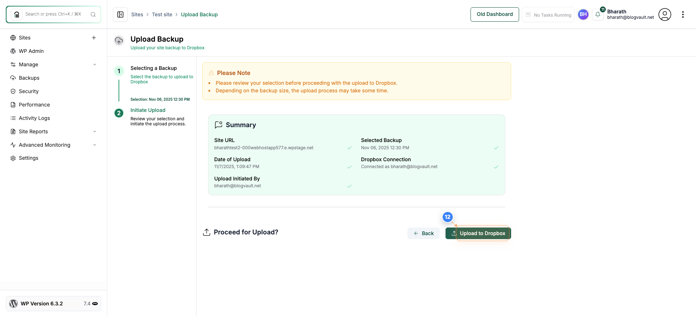The width and height of the screenshot is (696, 317).
Task: Click the magnifier icon in the search field
Action: [x=93, y=14]
